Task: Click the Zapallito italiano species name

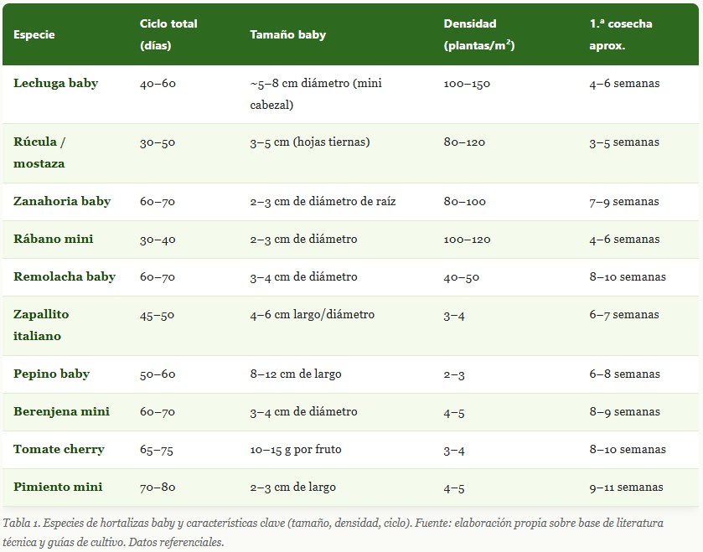Action: coord(41,325)
